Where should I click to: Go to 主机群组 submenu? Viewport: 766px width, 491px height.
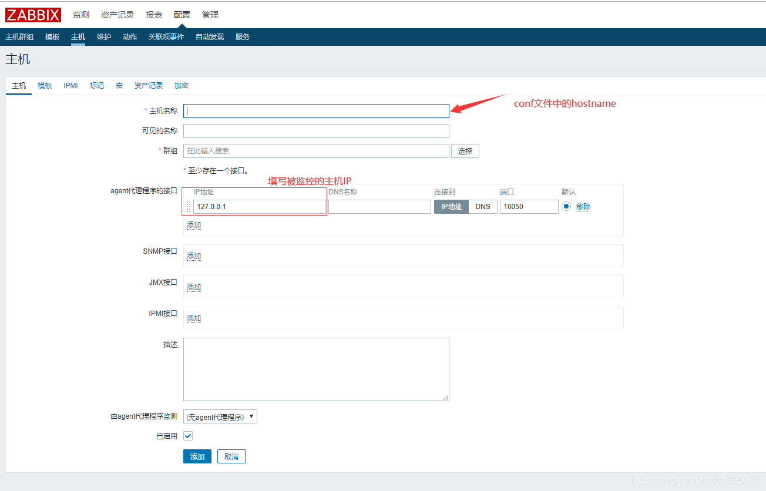coord(19,37)
